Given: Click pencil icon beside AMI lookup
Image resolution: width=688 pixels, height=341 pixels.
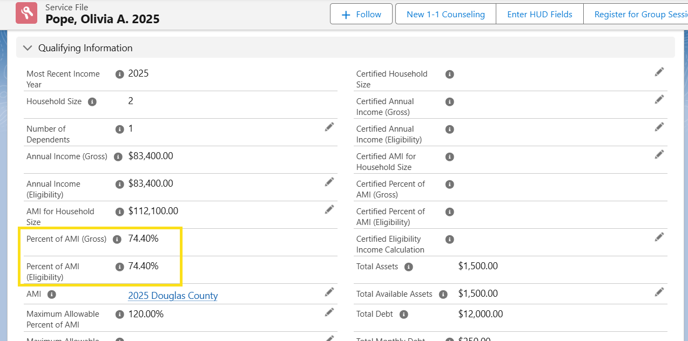Looking at the screenshot, I should point(329,292).
